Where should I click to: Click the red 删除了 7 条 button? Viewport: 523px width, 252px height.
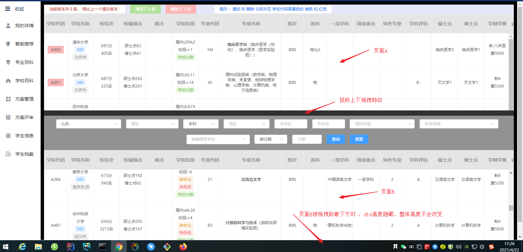tap(181, 9)
